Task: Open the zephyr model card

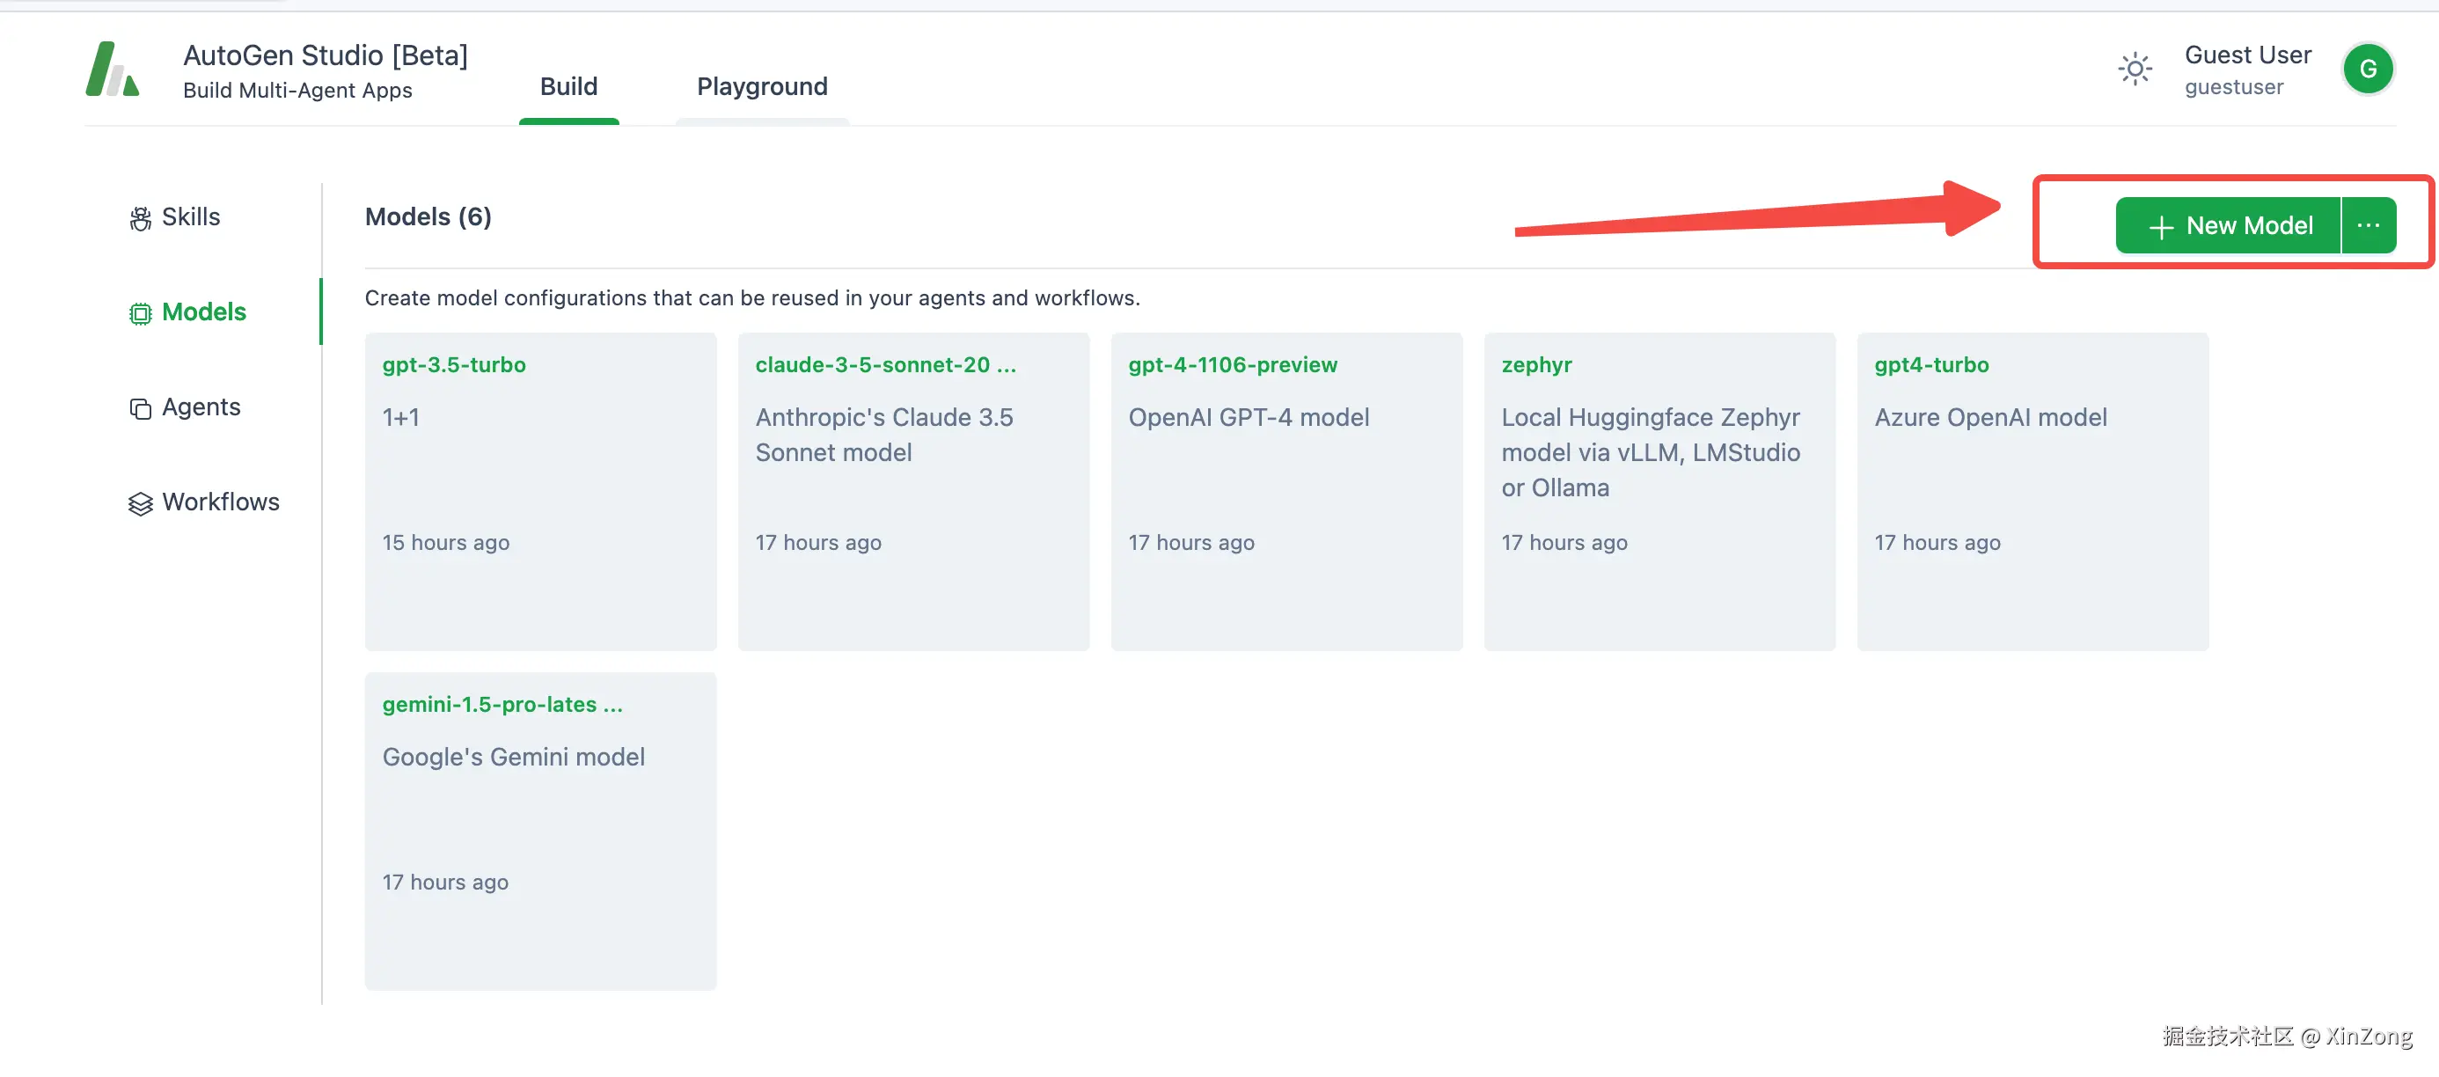Action: [x=1659, y=491]
